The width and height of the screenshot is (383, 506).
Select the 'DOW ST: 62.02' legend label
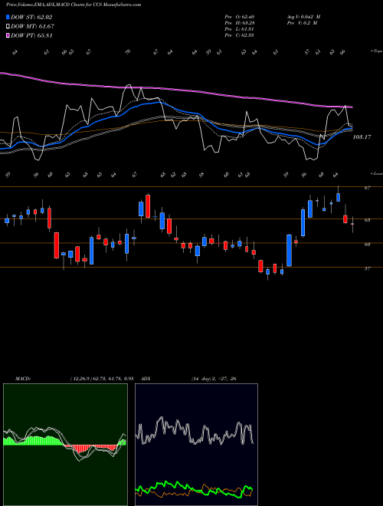[x=31, y=17]
